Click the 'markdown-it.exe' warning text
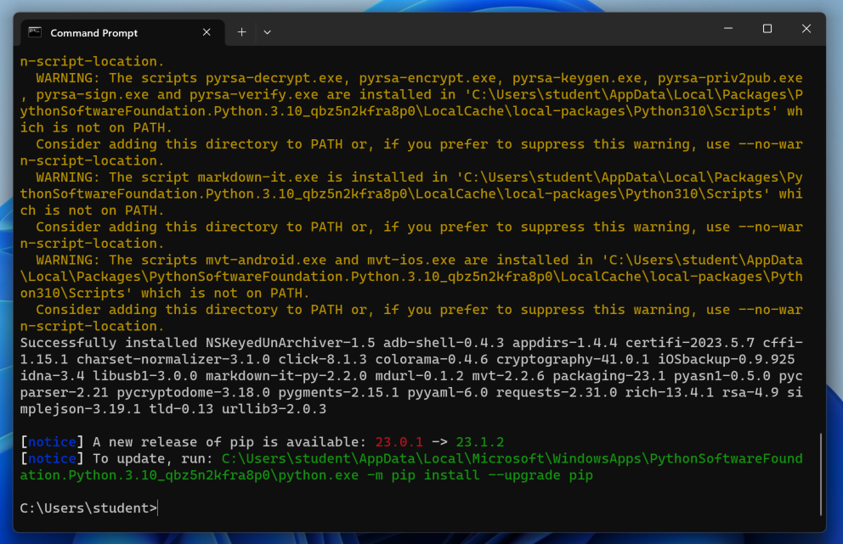 coord(257,177)
